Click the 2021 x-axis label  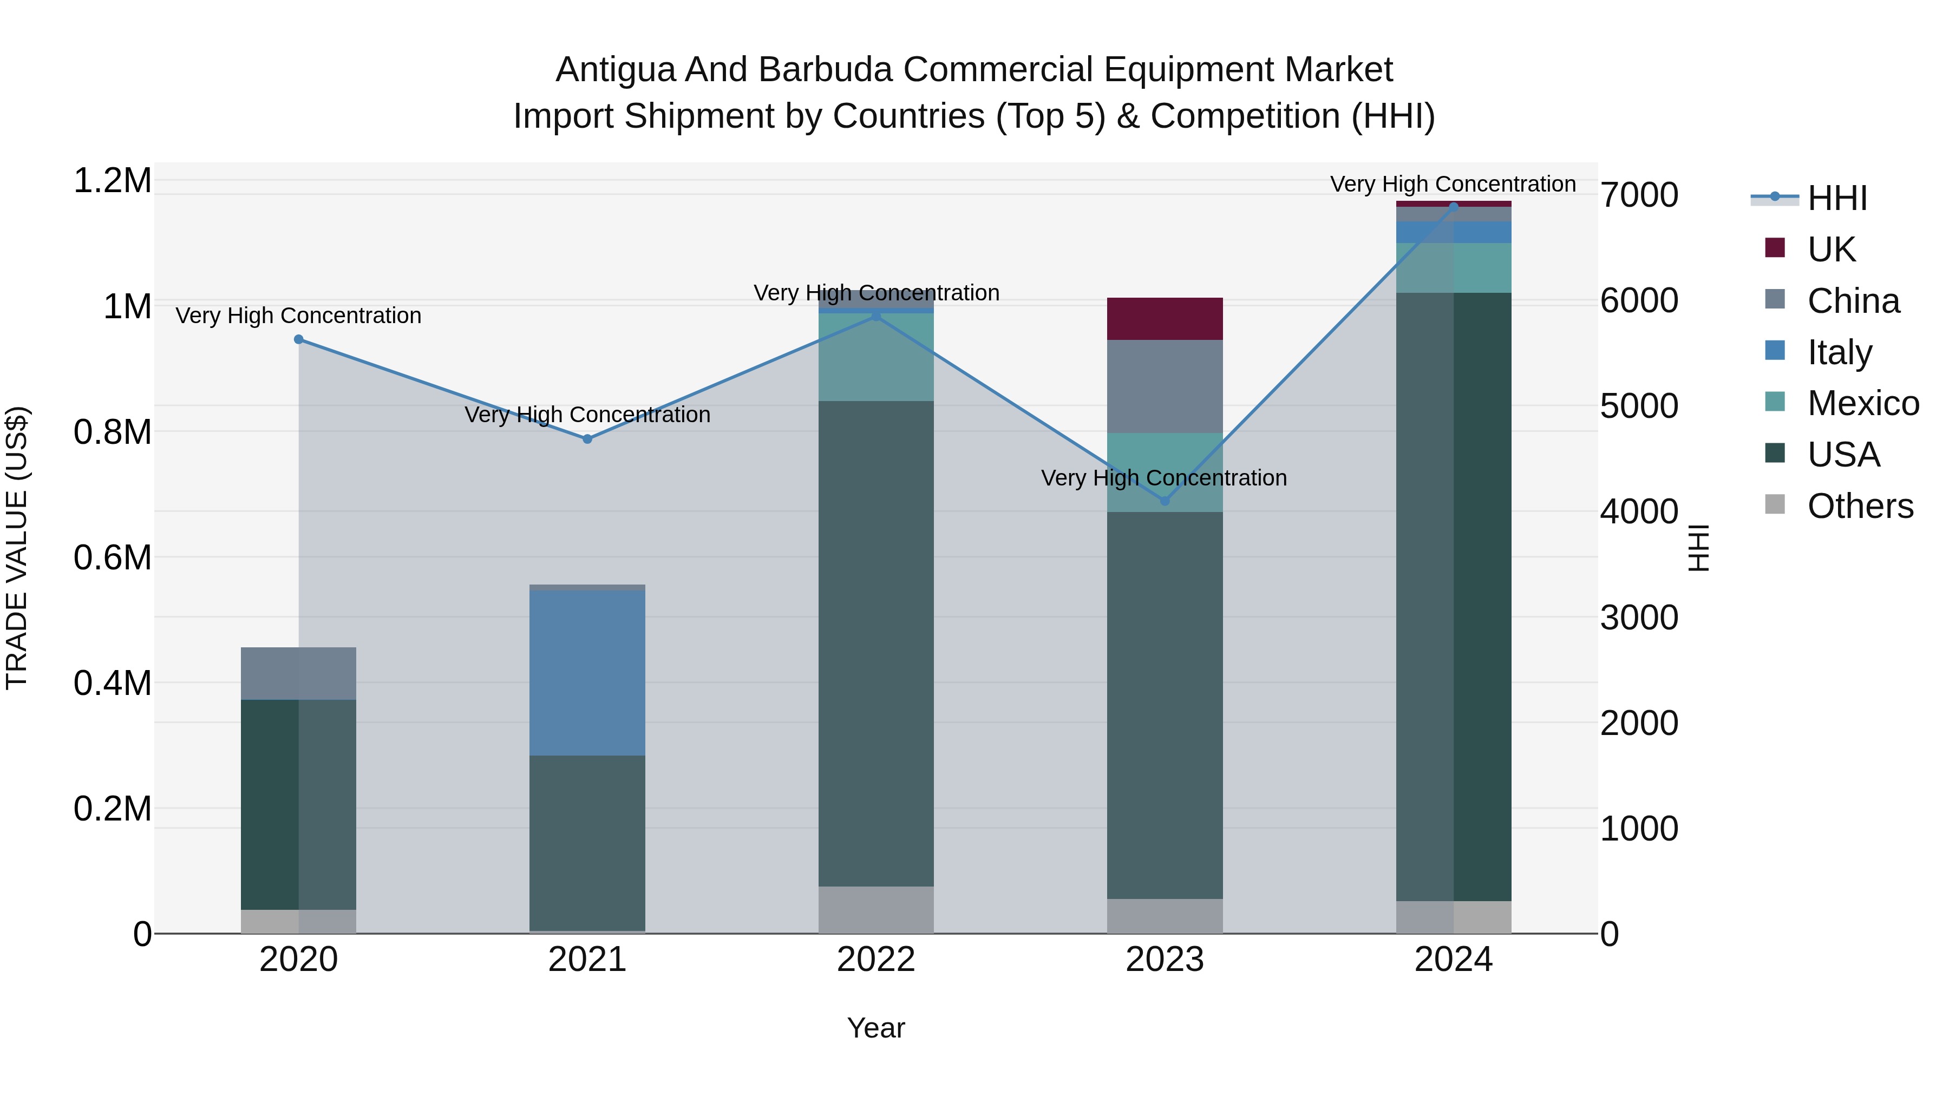pos(587,960)
